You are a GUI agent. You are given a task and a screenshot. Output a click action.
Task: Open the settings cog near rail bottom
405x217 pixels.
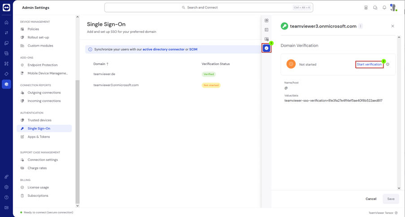[x=6, y=187]
